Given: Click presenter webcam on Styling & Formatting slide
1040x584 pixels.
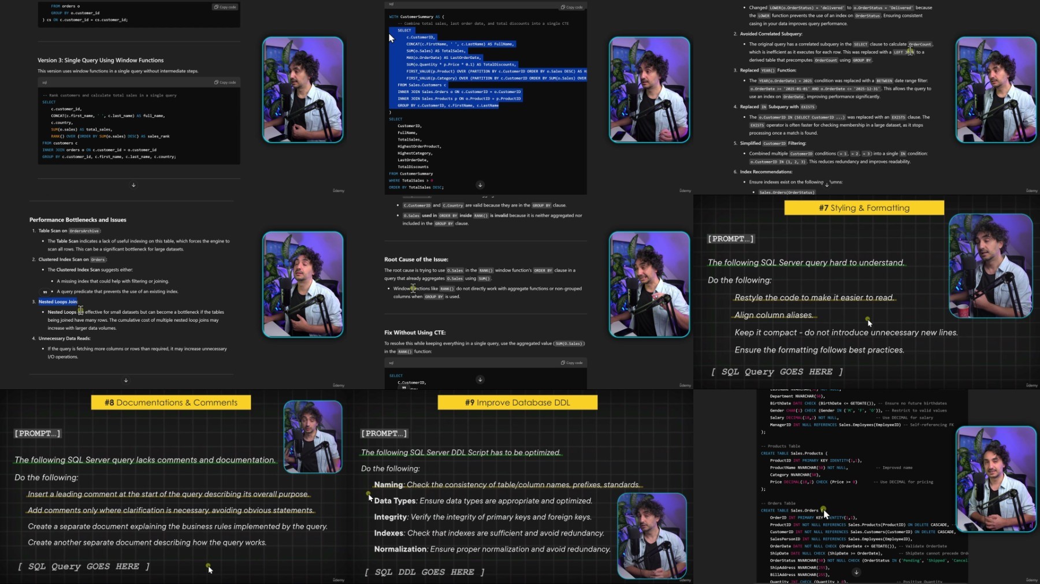Looking at the screenshot, I should click(x=991, y=266).
